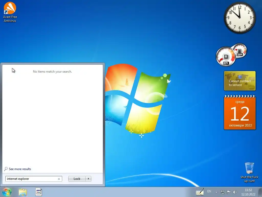Open the Action Center flag icon
This screenshot has width=262, height=197.
228,192
